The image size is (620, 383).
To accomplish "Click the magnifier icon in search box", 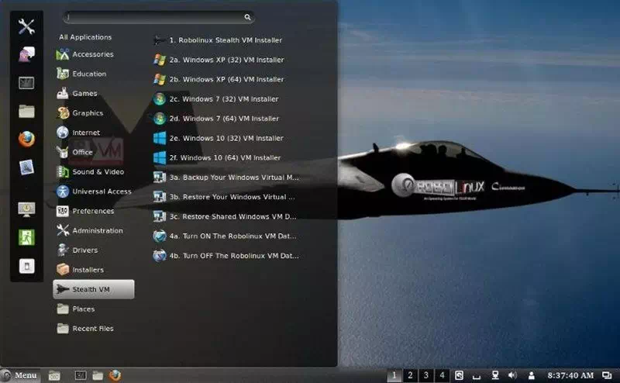I will pos(247,17).
